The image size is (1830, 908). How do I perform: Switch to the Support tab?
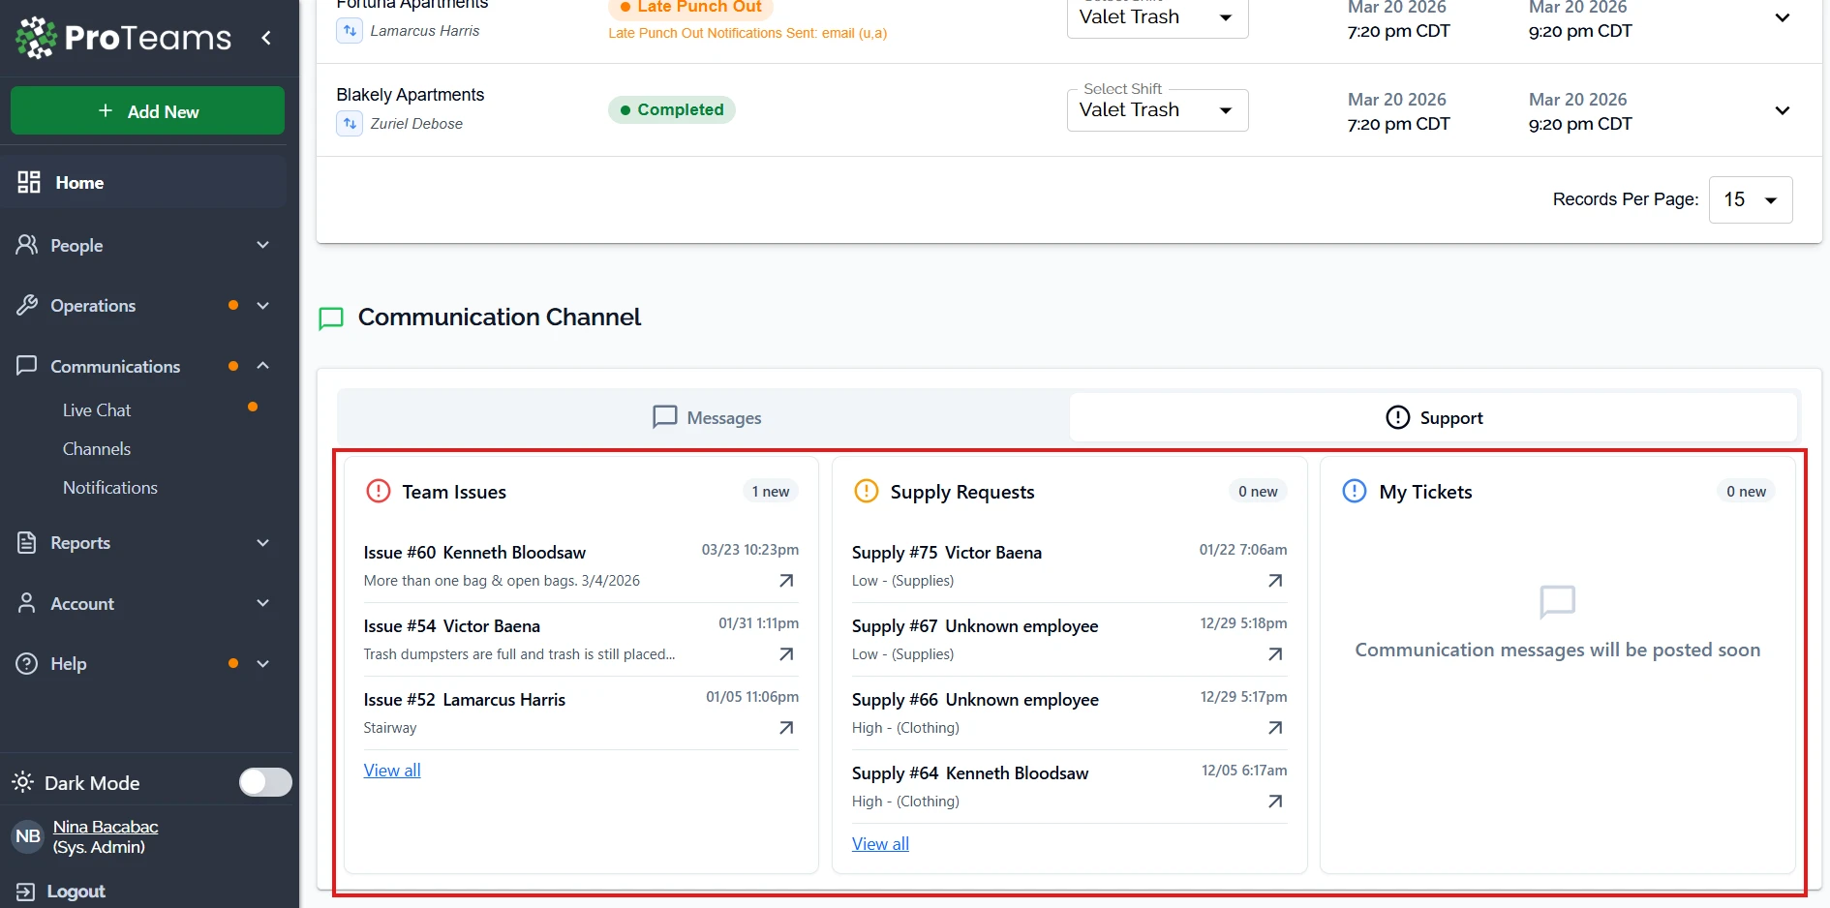(x=1434, y=417)
